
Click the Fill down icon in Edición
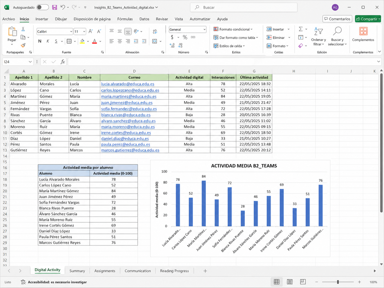click(x=301, y=37)
